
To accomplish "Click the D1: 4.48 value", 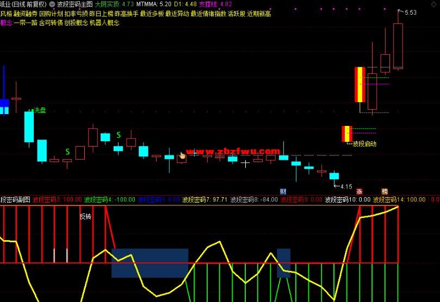I will pyautogui.click(x=185, y=4).
